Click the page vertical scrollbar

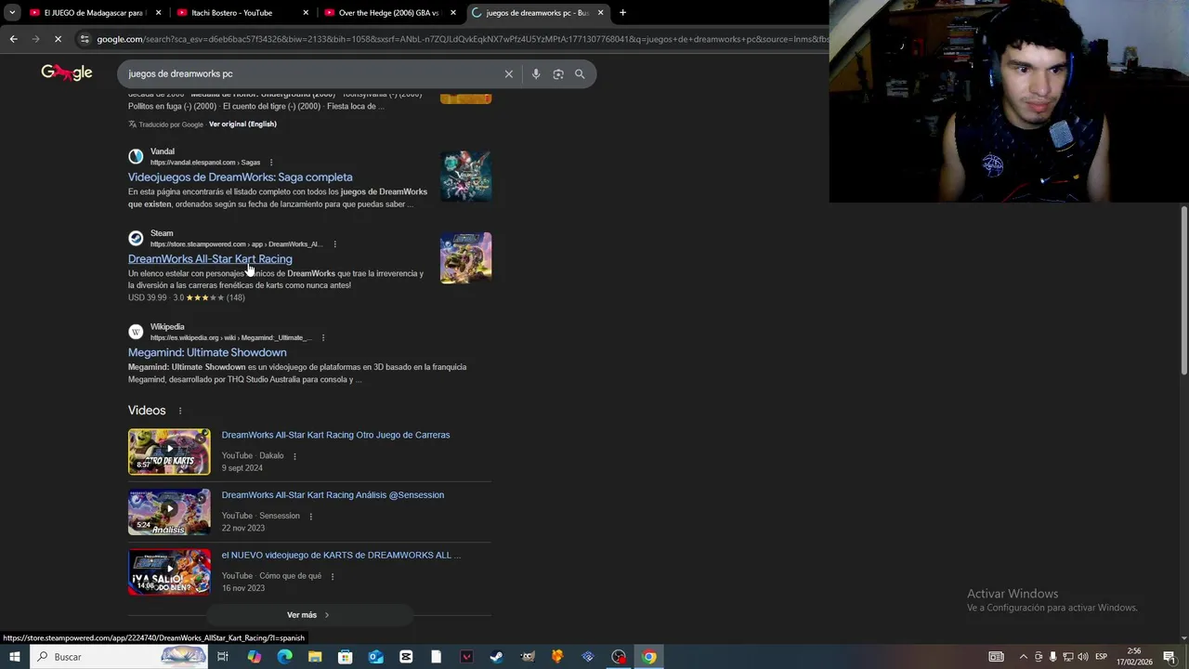(1184, 290)
